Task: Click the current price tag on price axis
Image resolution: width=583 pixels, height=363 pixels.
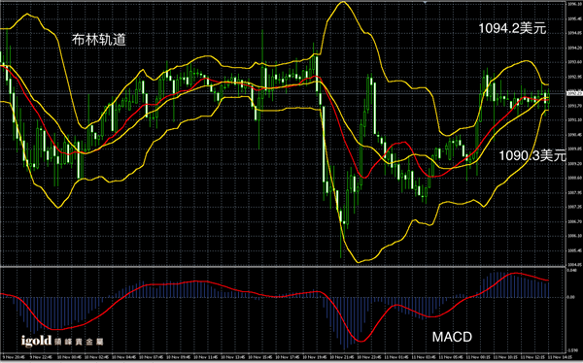Action: [x=573, y=93]
